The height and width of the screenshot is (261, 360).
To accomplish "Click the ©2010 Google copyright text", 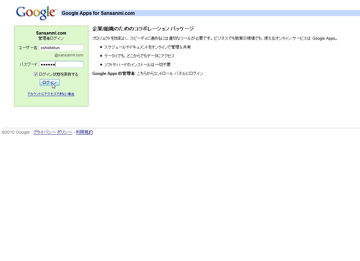I will coord(16,132).
